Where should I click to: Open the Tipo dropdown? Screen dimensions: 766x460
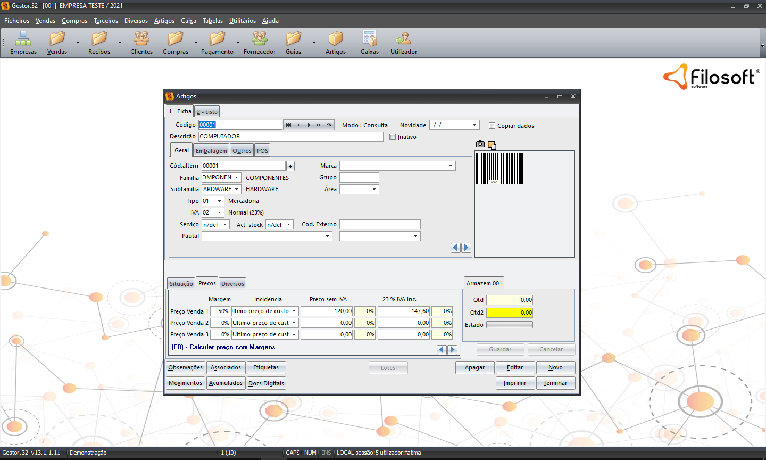tap(219, 201)
